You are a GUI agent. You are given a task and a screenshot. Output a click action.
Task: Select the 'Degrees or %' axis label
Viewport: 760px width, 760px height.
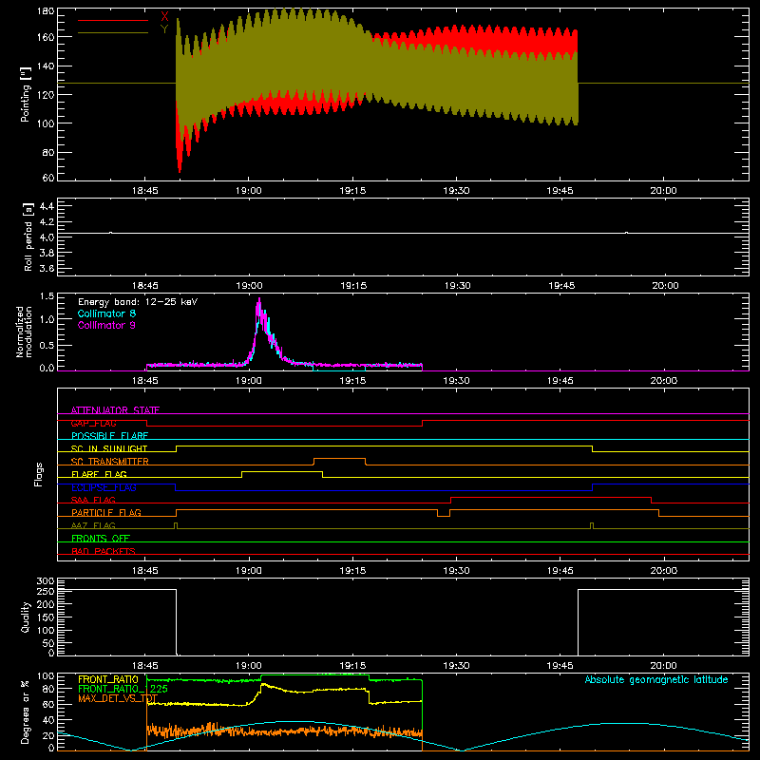click(x=26, y=712)
